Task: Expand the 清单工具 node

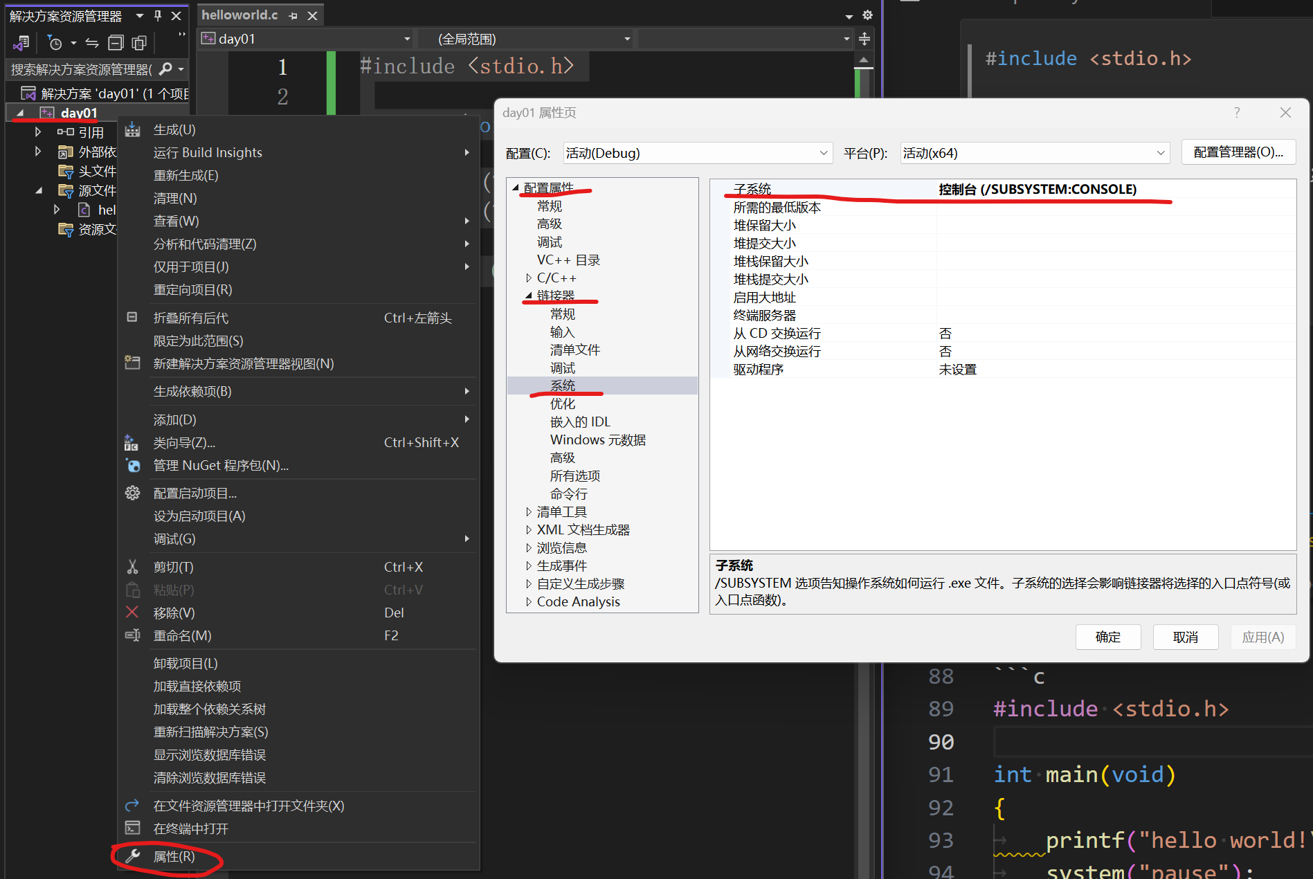Action: pos(529,512)
